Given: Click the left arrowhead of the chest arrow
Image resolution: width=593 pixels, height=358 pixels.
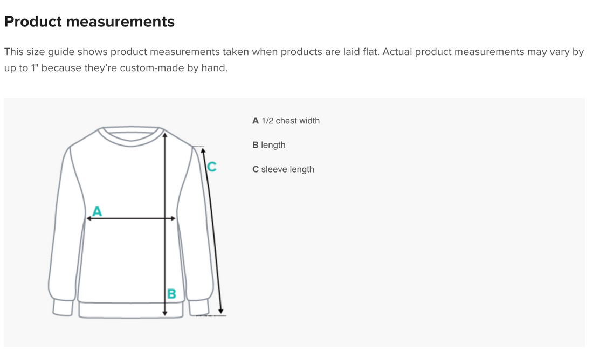Looking at the screenshot, I should coord(89,218).
